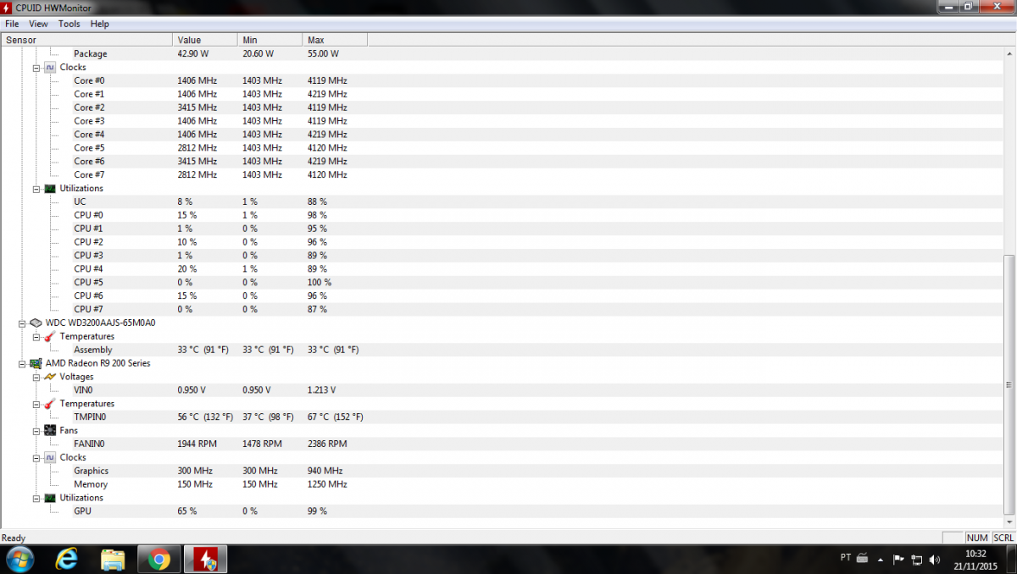Open Action Center flag icon in tray

899,559
